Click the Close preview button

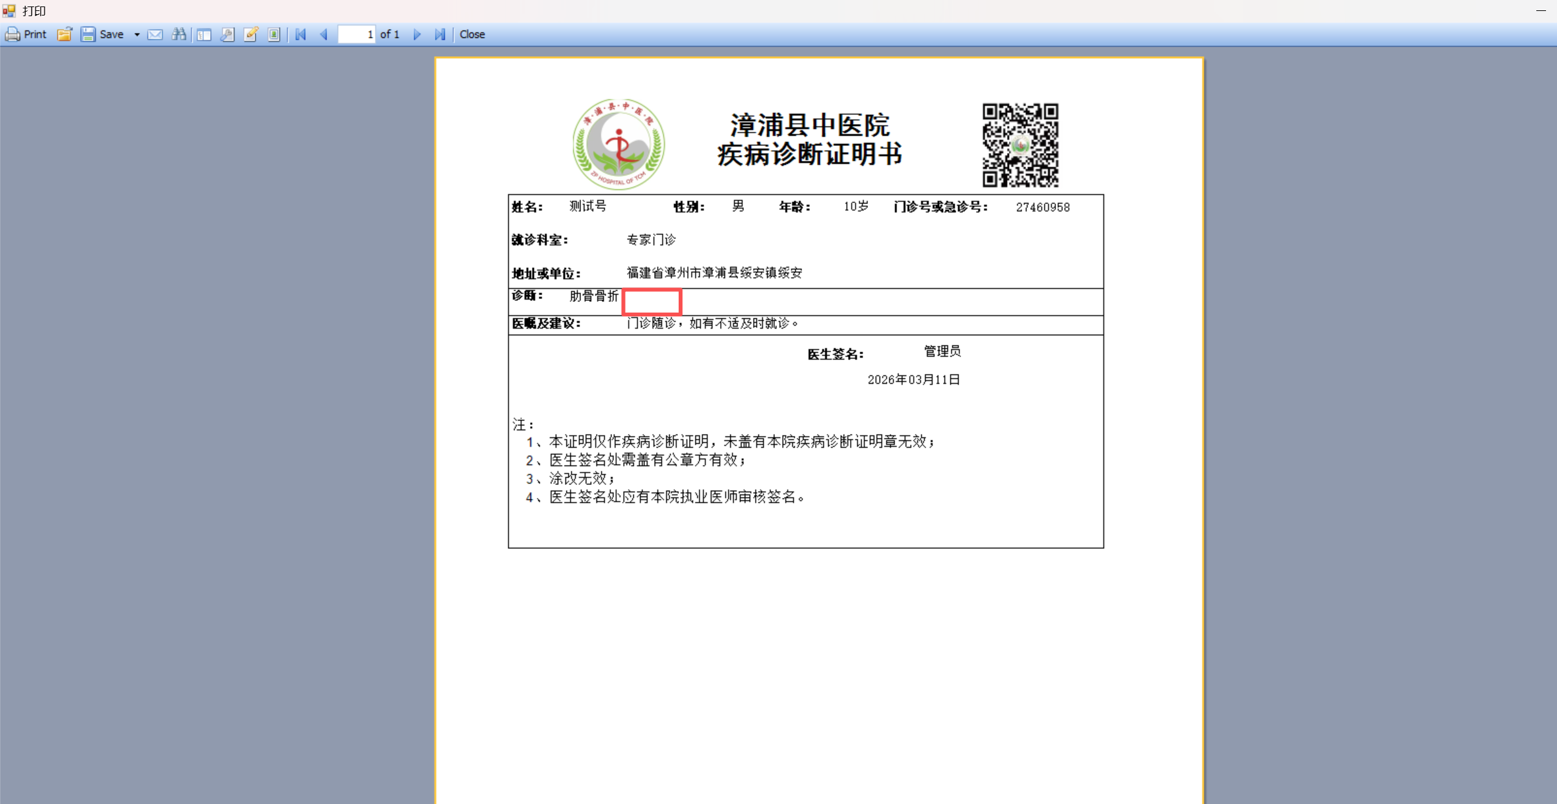[472, 34]
